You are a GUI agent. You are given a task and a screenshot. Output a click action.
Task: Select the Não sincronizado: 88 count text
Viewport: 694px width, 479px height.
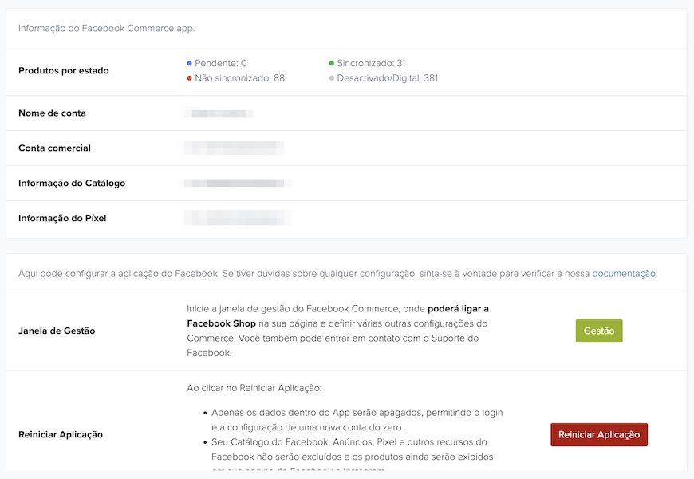coord(240,78)
